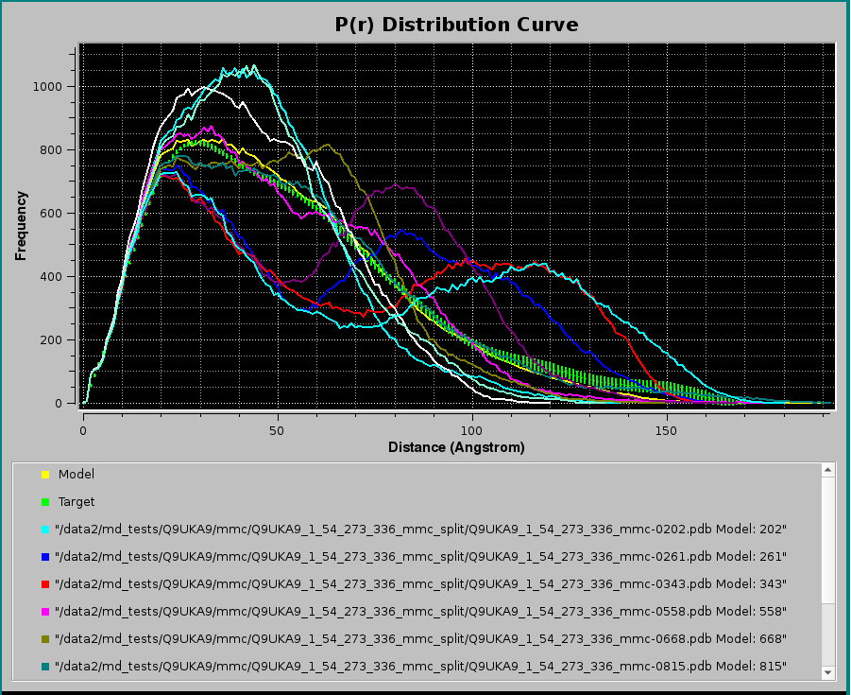Select the mmc-0558.pdb legend entry text

[x=420, y=611]
